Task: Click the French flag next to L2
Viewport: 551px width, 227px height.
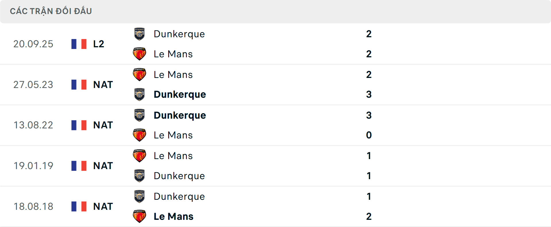Action: 79,44
